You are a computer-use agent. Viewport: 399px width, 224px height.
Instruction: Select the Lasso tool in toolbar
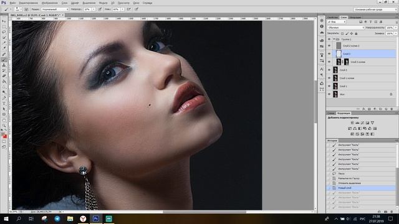click(x=4, y=32)
